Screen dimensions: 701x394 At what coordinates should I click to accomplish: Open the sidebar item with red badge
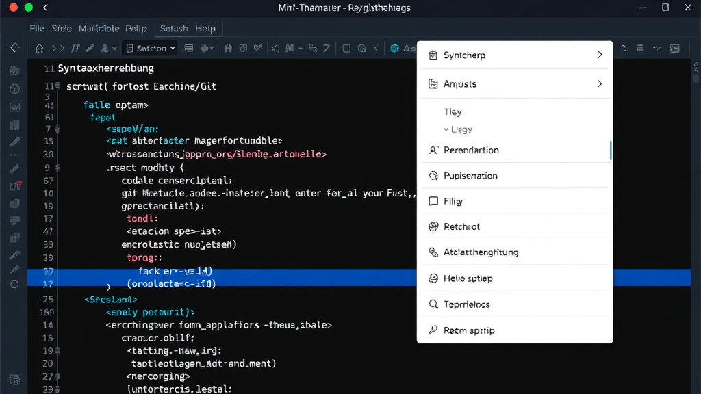(14, 186)
